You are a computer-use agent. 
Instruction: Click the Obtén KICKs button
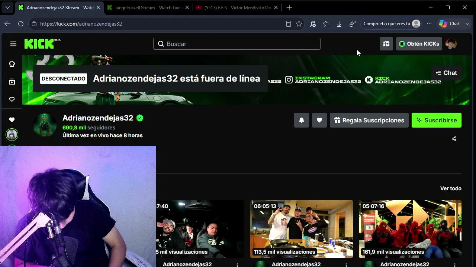pyautogui.click(x=419, y=44)
